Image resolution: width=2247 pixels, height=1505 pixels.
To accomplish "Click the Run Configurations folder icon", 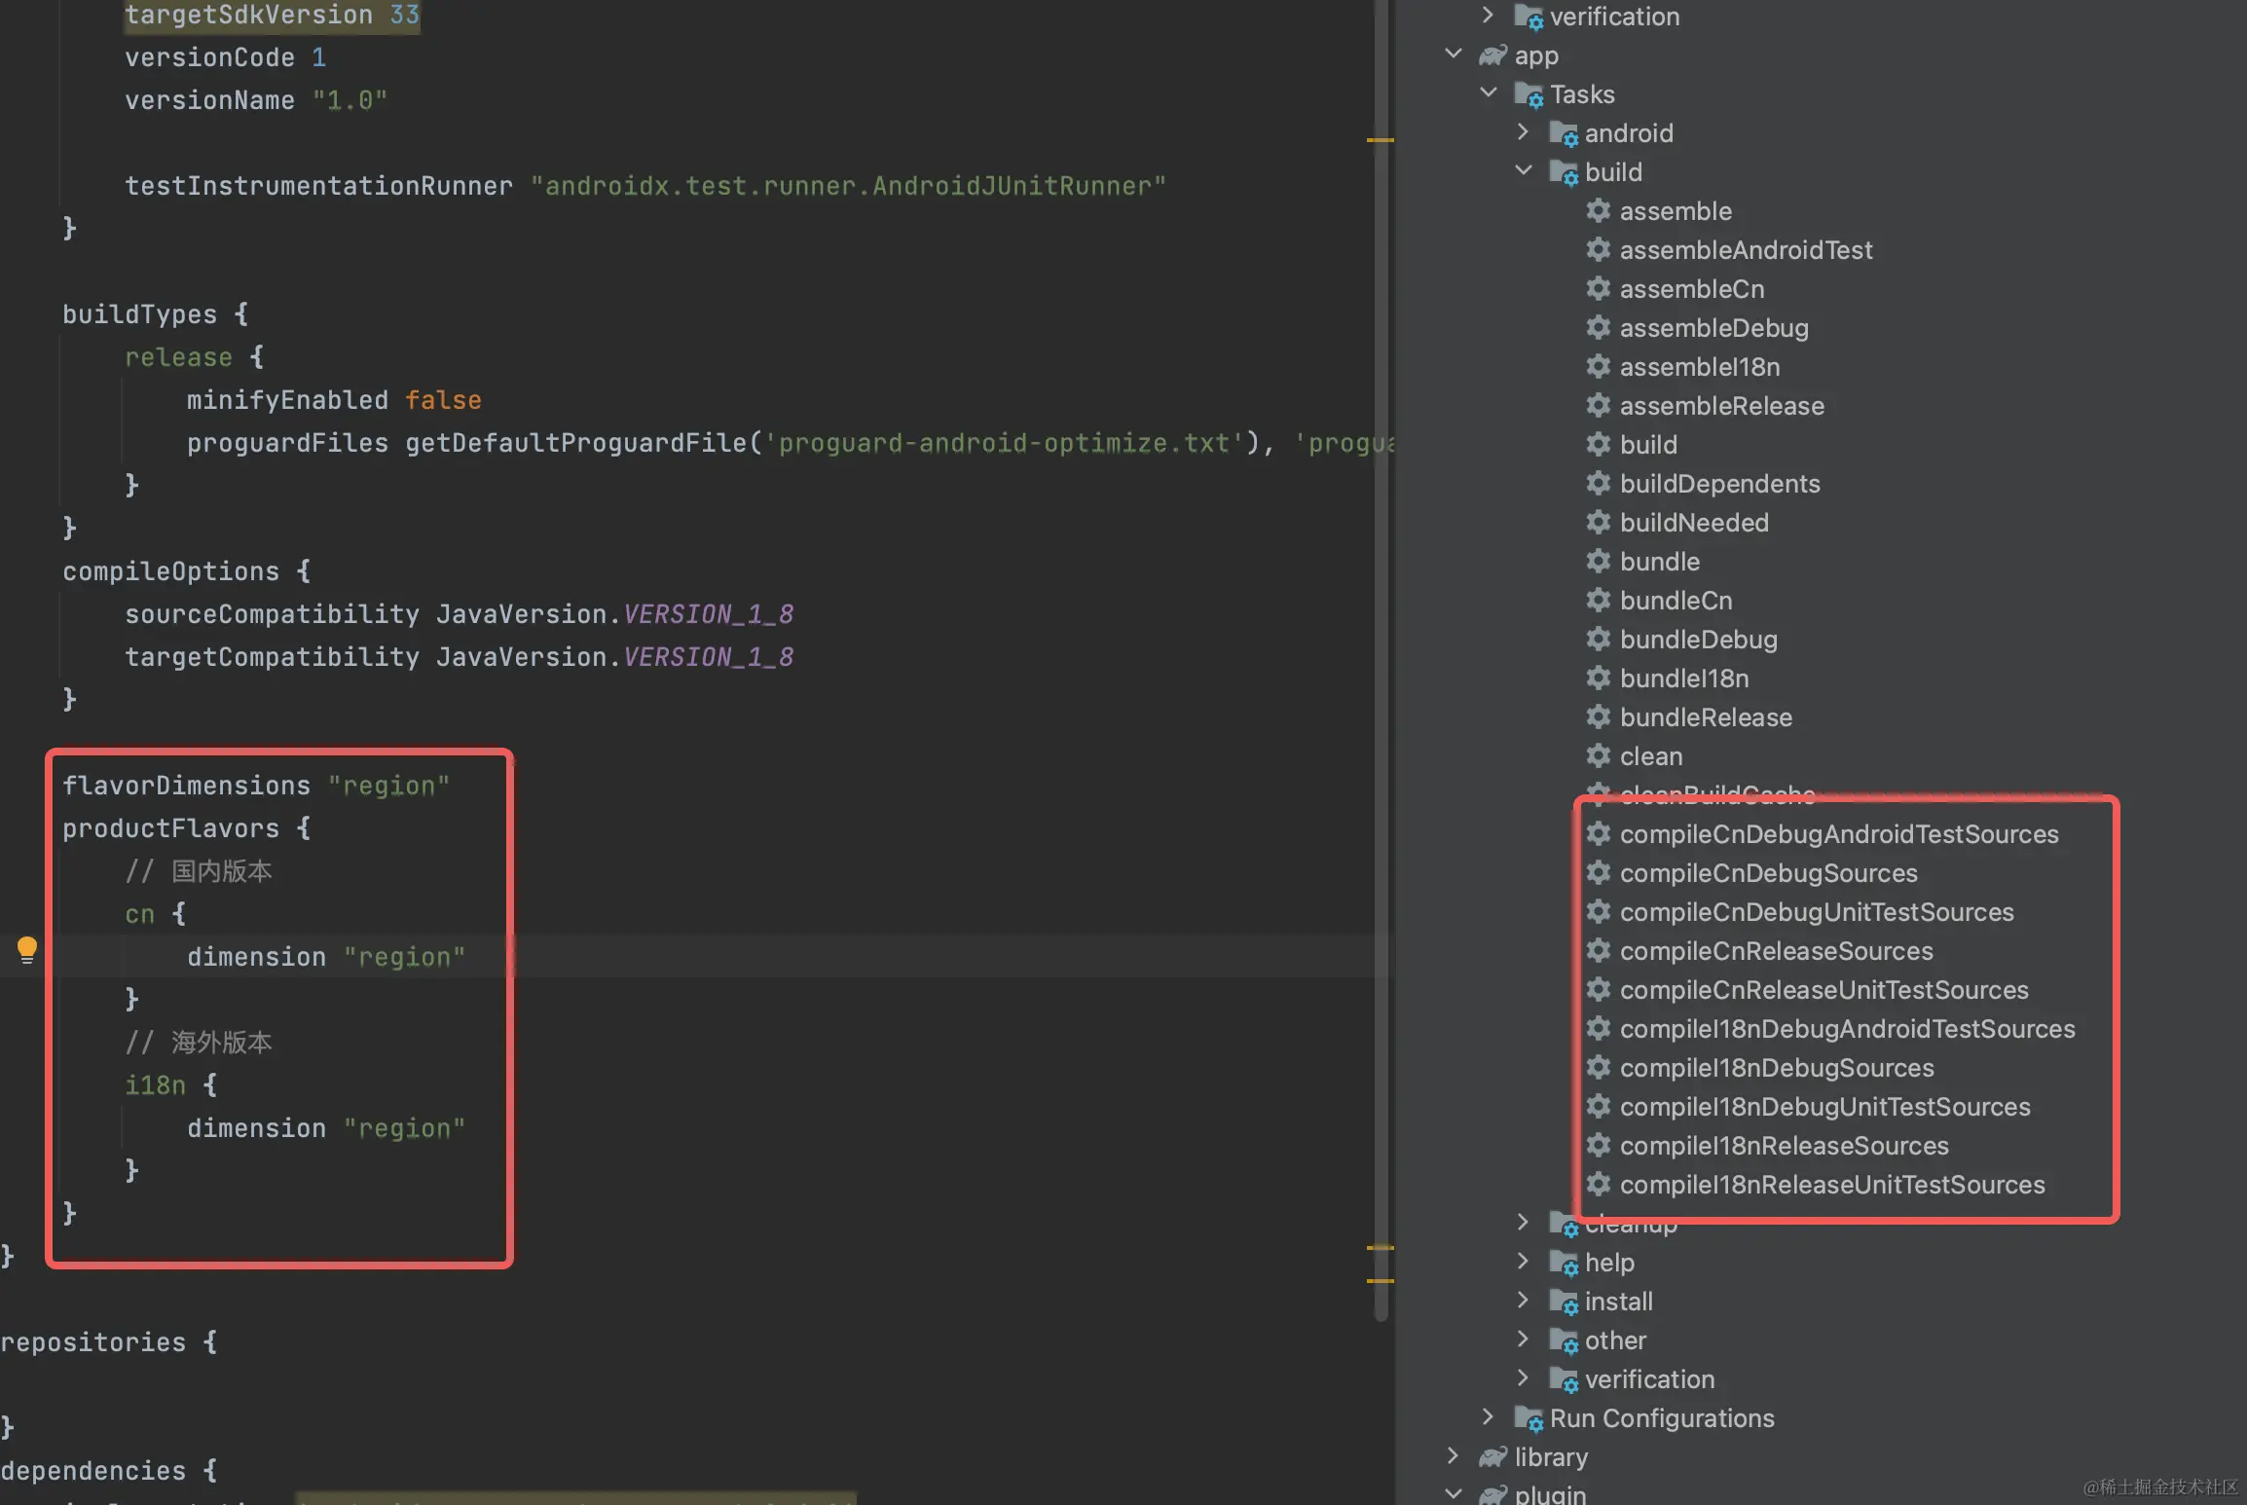I will 1528,1418.
